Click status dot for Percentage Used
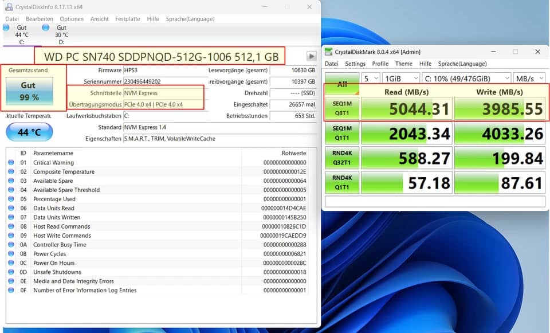The width and height of the screenshot is (550, 333). pos(11,199)
